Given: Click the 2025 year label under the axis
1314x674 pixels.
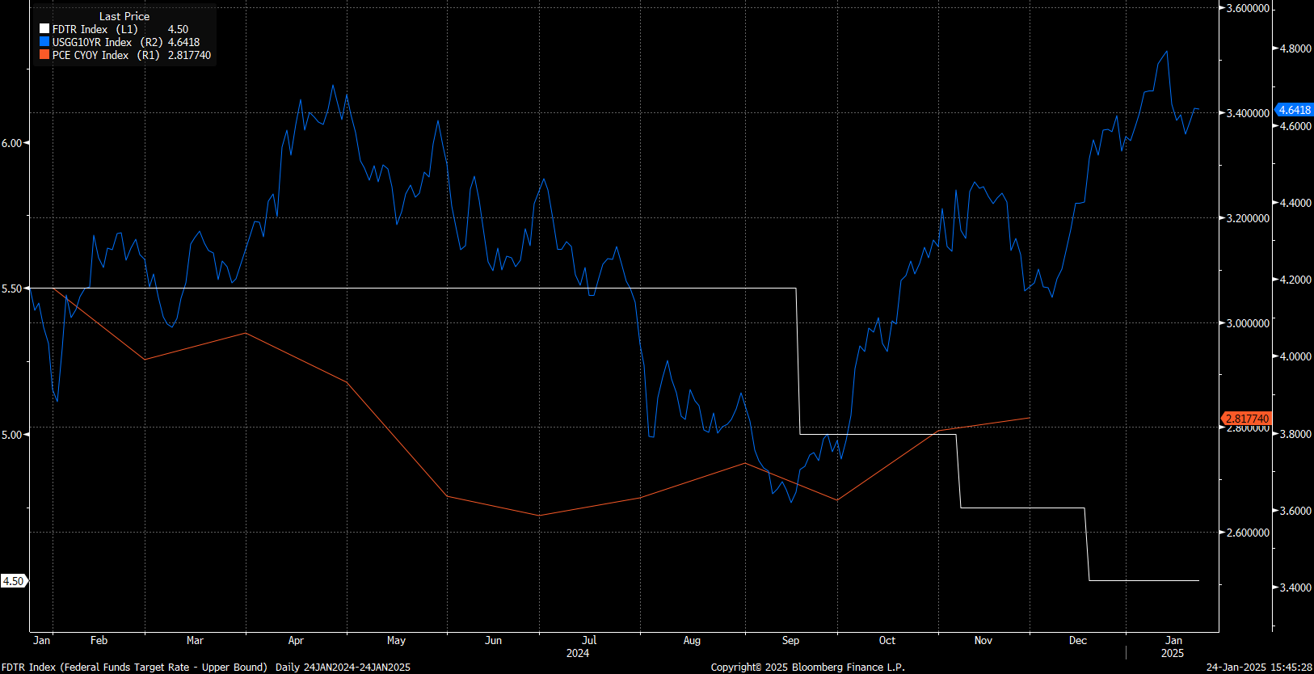Looking at the screenshot, I should (1173, 653).
